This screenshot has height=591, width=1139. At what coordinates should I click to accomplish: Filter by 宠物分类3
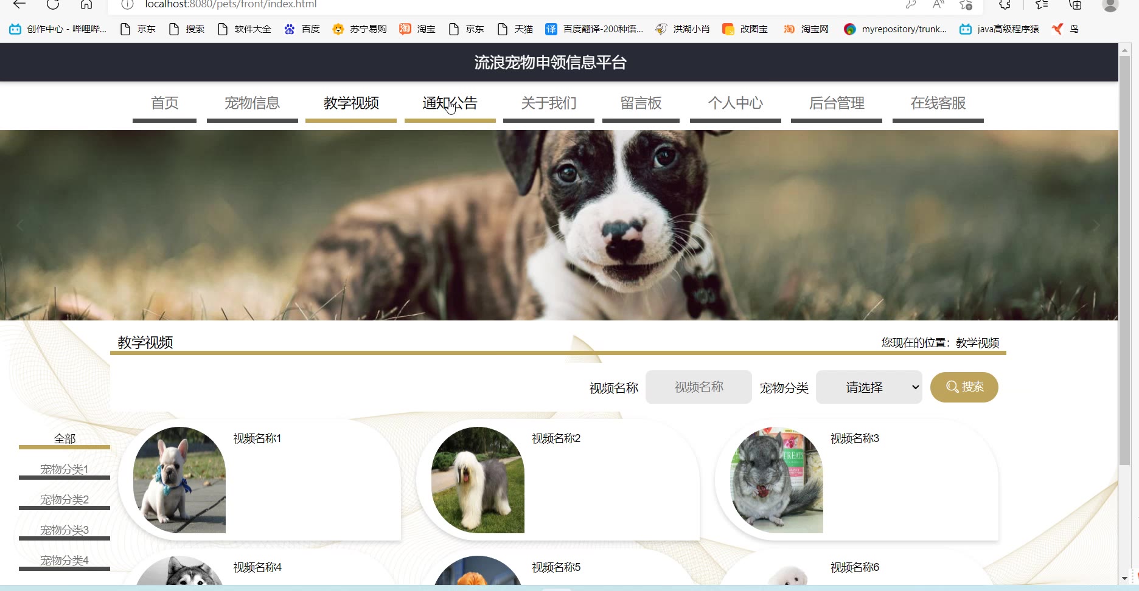point(64,530)
